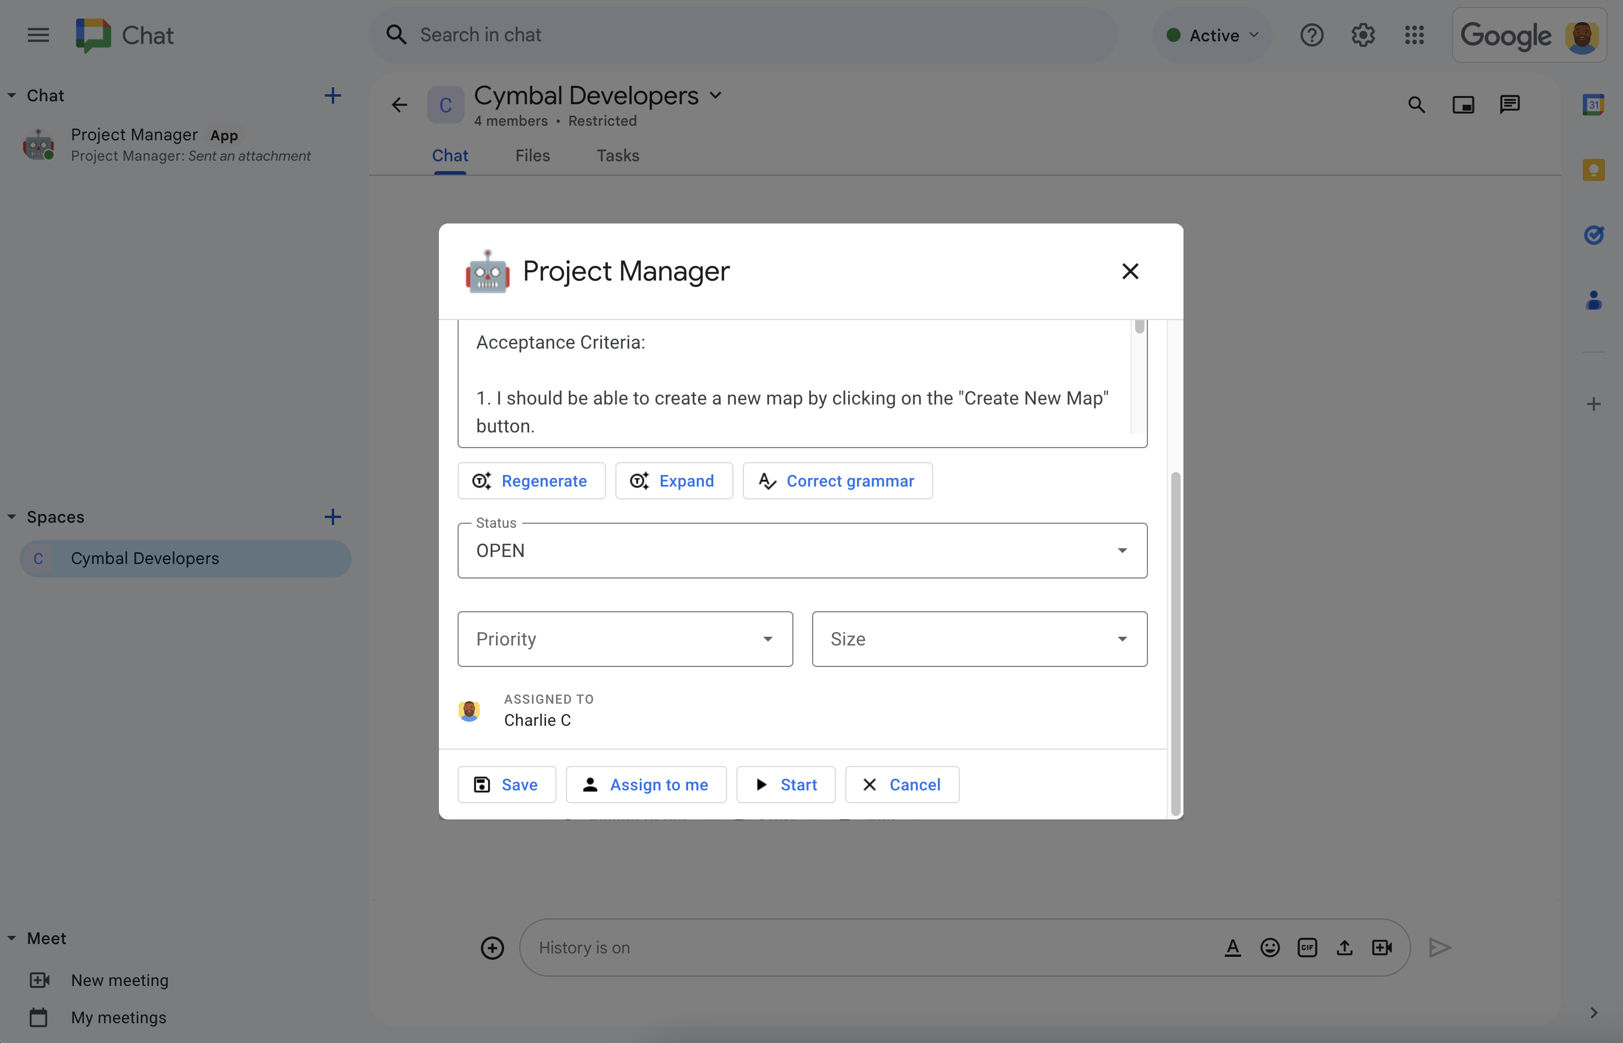This screenshot has width=1623, height=1043.
Task: Switch to the Tasks tab
Action: (618, 155)
